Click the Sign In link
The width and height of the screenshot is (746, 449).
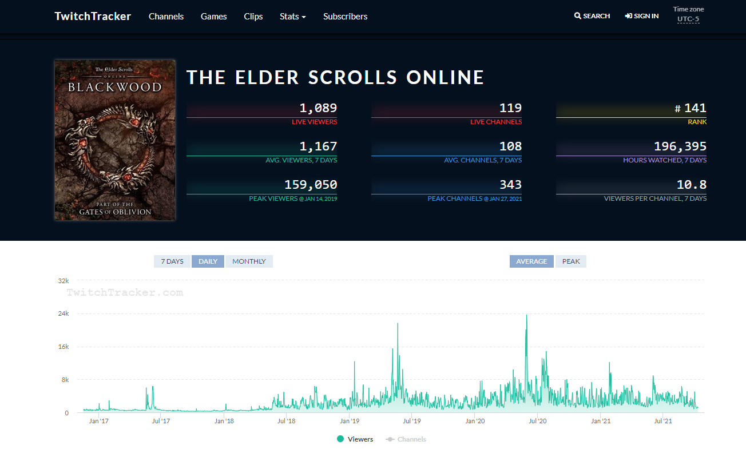[642, 16]
